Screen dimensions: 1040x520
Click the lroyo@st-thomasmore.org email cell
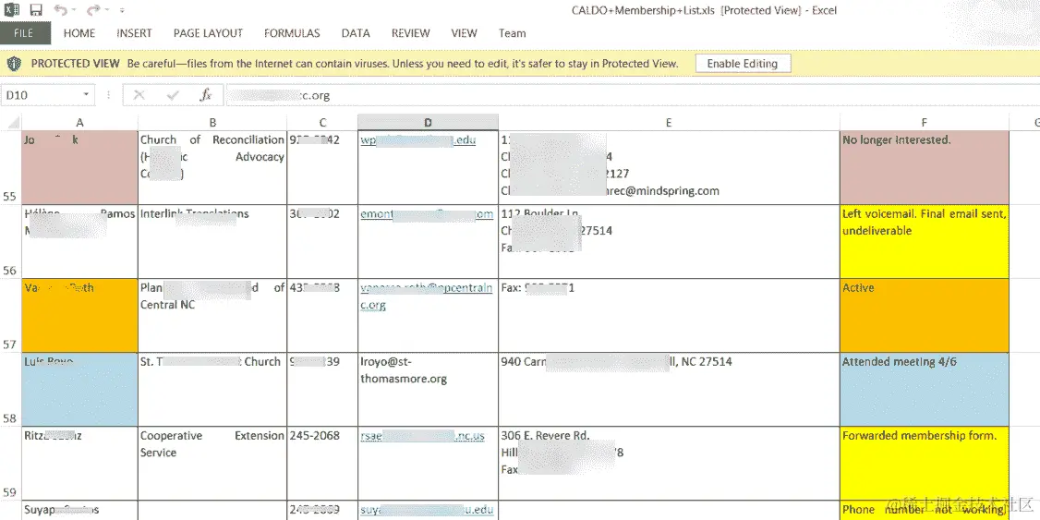428,390
